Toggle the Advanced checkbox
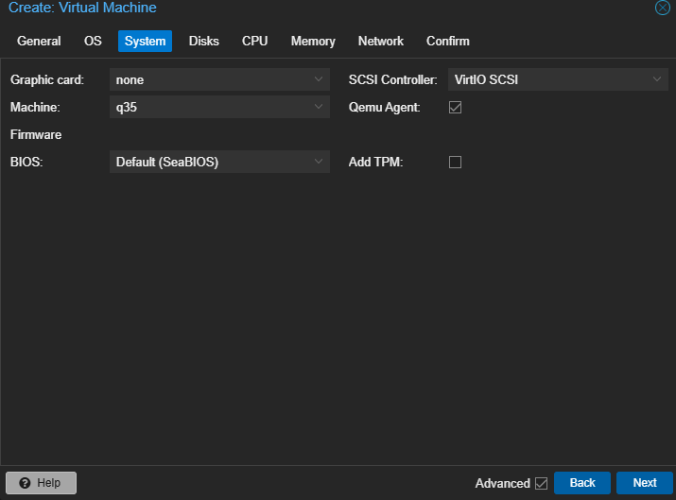Viewport: 676px width, 500px height. (x=541, y=483)
